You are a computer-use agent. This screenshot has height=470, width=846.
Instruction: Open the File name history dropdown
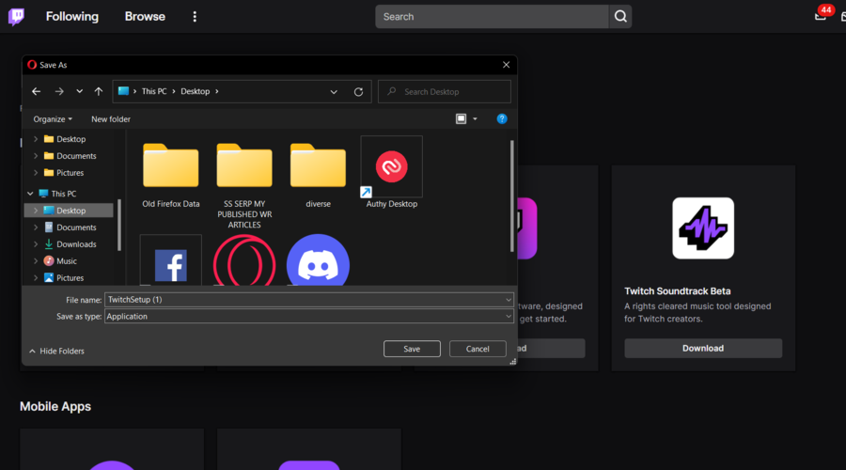tap(509, 300)
